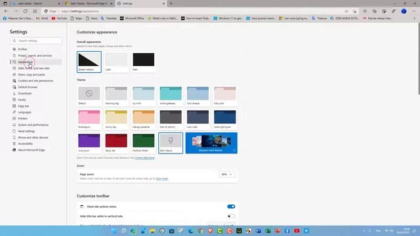Close the Settings tab

click(163, 3)
